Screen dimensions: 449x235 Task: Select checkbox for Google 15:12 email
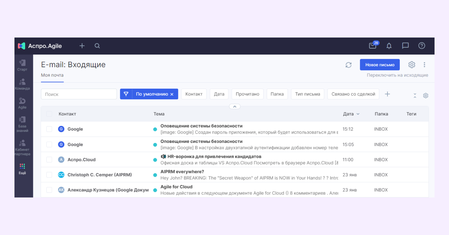(49, 129)
